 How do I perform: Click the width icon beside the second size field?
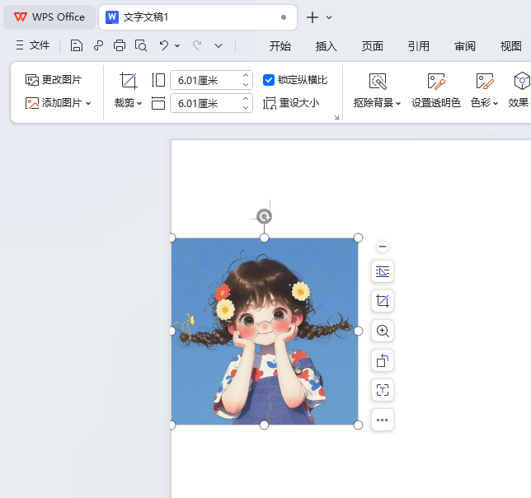(x=158, y=103)
